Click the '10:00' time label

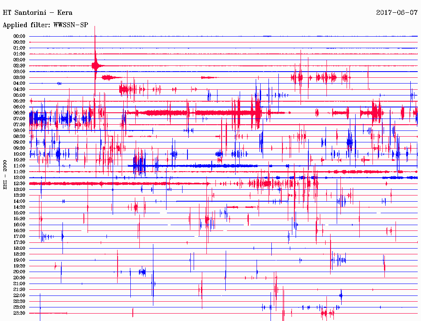point(19,154)
